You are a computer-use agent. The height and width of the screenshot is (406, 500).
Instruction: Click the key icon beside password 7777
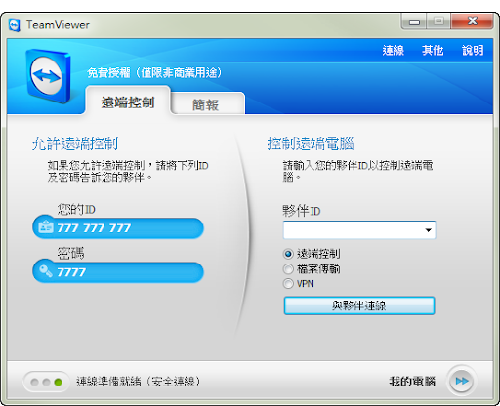(x=46, y=270)
